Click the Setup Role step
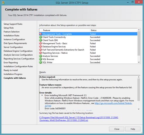Image resolution: width=144 pixels, height=135 pixels. click(8, 28)
